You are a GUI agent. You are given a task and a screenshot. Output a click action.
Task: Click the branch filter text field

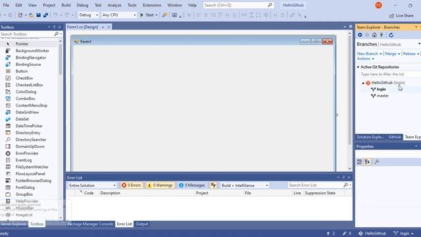(390, 74)
